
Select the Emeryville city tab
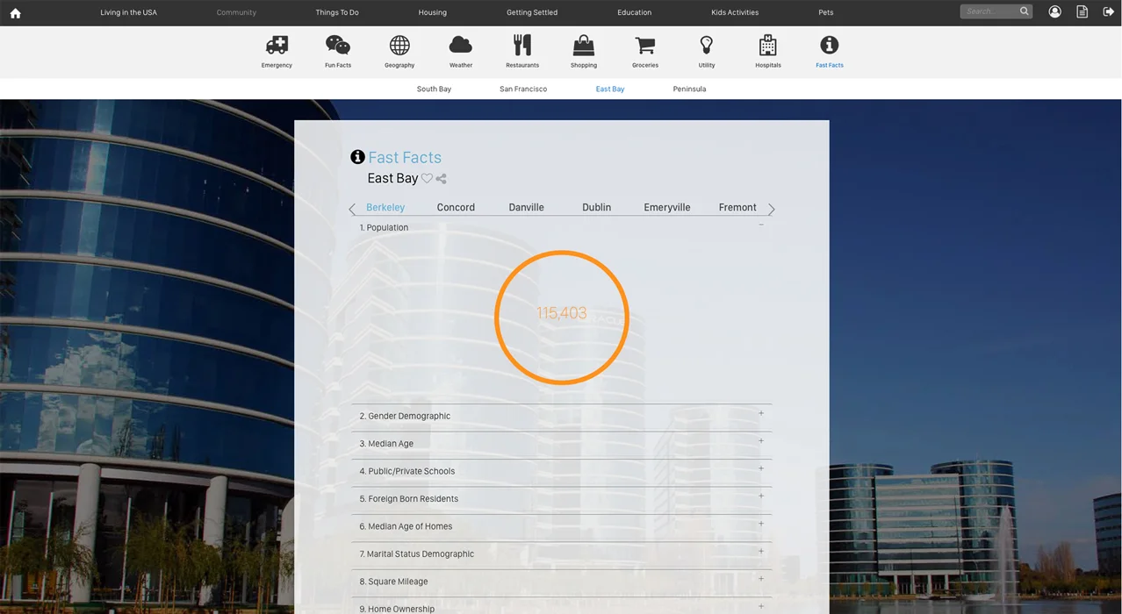(x=666, y=207)
